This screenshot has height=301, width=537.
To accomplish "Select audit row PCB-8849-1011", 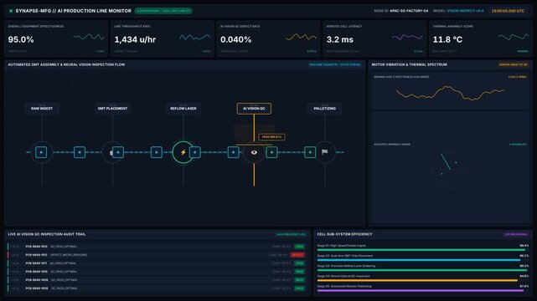I will [x=157, y=263].
